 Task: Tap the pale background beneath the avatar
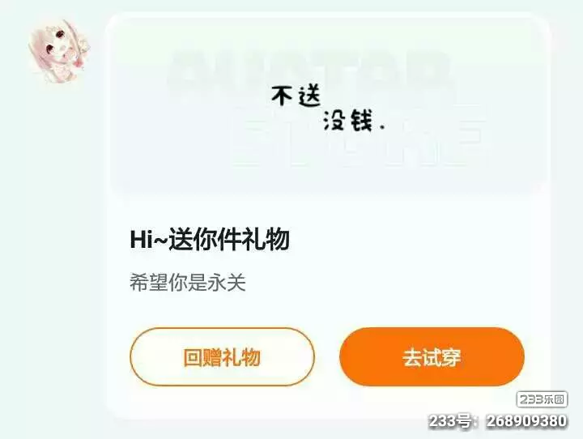pyautogui.click(x=58, y=224)
